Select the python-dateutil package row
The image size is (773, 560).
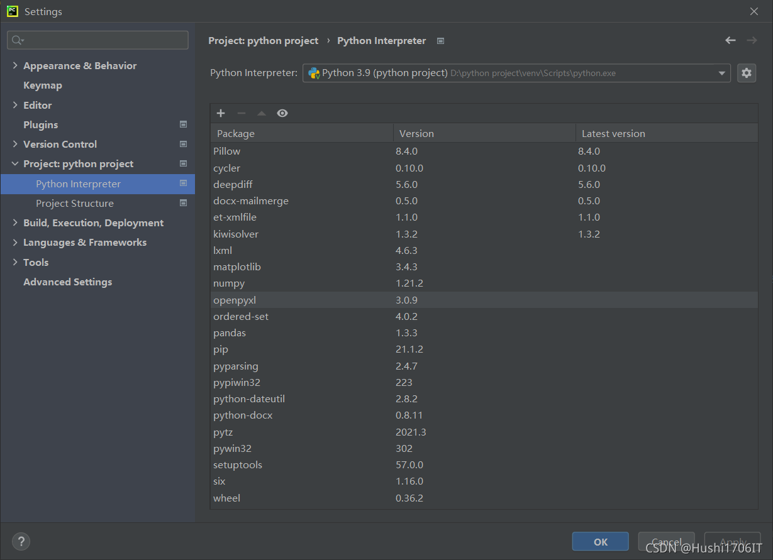pyautogui.click(x=484, y=398)
